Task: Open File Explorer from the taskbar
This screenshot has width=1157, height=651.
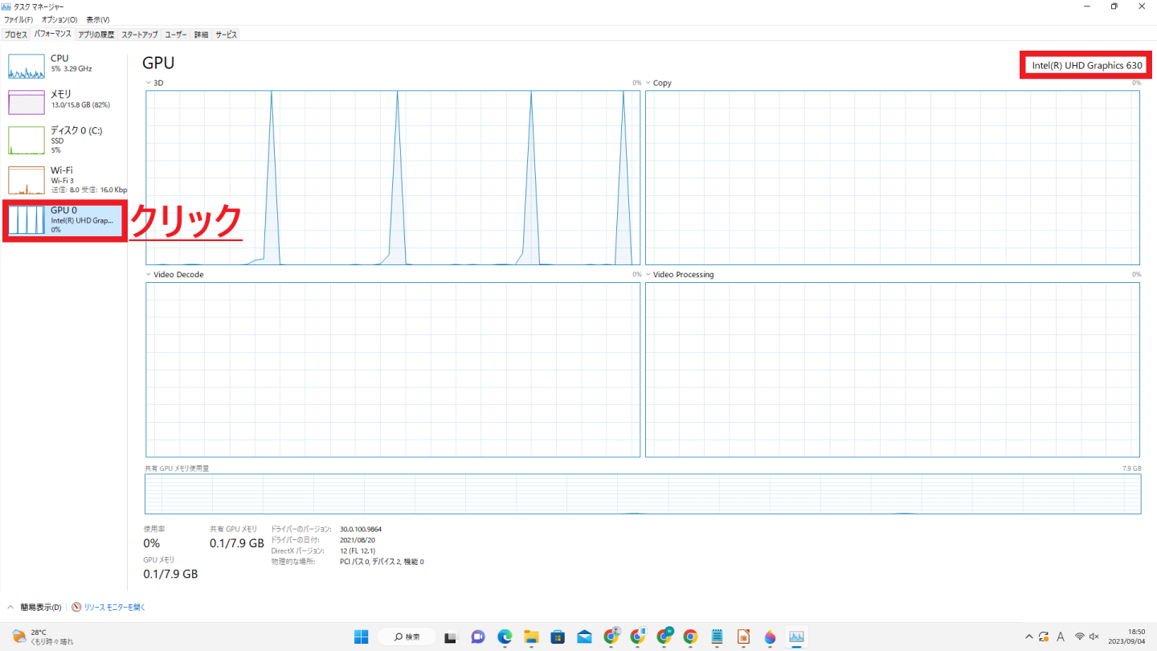Action: pos(531,637)
